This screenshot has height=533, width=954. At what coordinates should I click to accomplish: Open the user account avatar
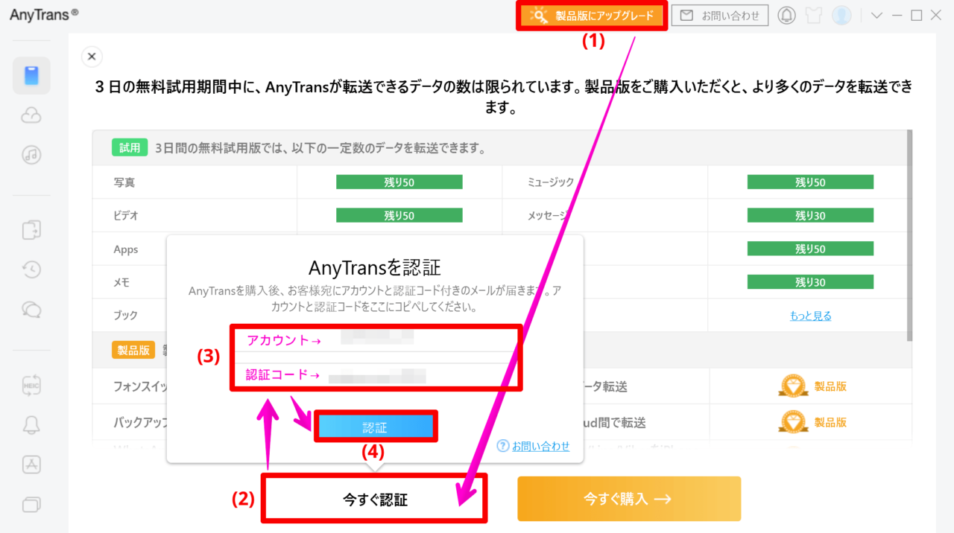click(x=841, y=14)
